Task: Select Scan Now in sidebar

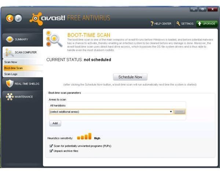Action: click(x=23, y=62)
